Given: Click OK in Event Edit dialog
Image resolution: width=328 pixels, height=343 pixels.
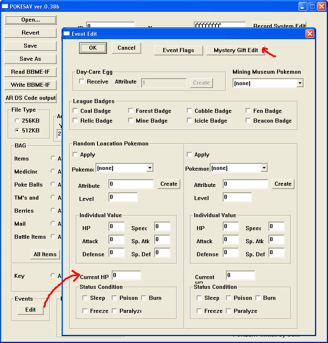Looking at the screenshot, I should click(93, 48).
